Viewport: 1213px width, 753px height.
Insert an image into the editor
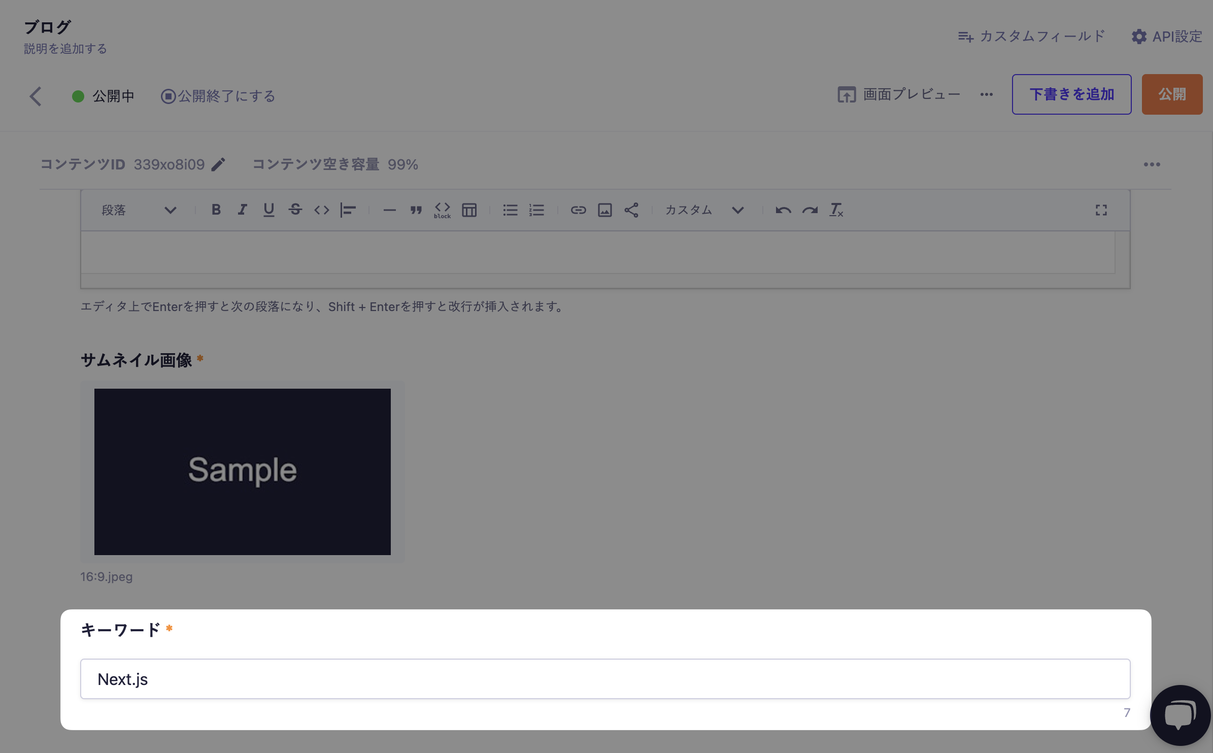(x=604, y=210)
